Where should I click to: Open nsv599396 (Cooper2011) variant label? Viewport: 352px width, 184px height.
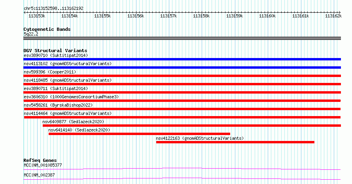tap(50, 72)
